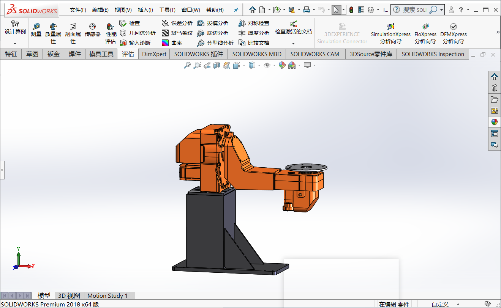Open the Section View tool
Screen dimensions: 501x308
(217, 66)
